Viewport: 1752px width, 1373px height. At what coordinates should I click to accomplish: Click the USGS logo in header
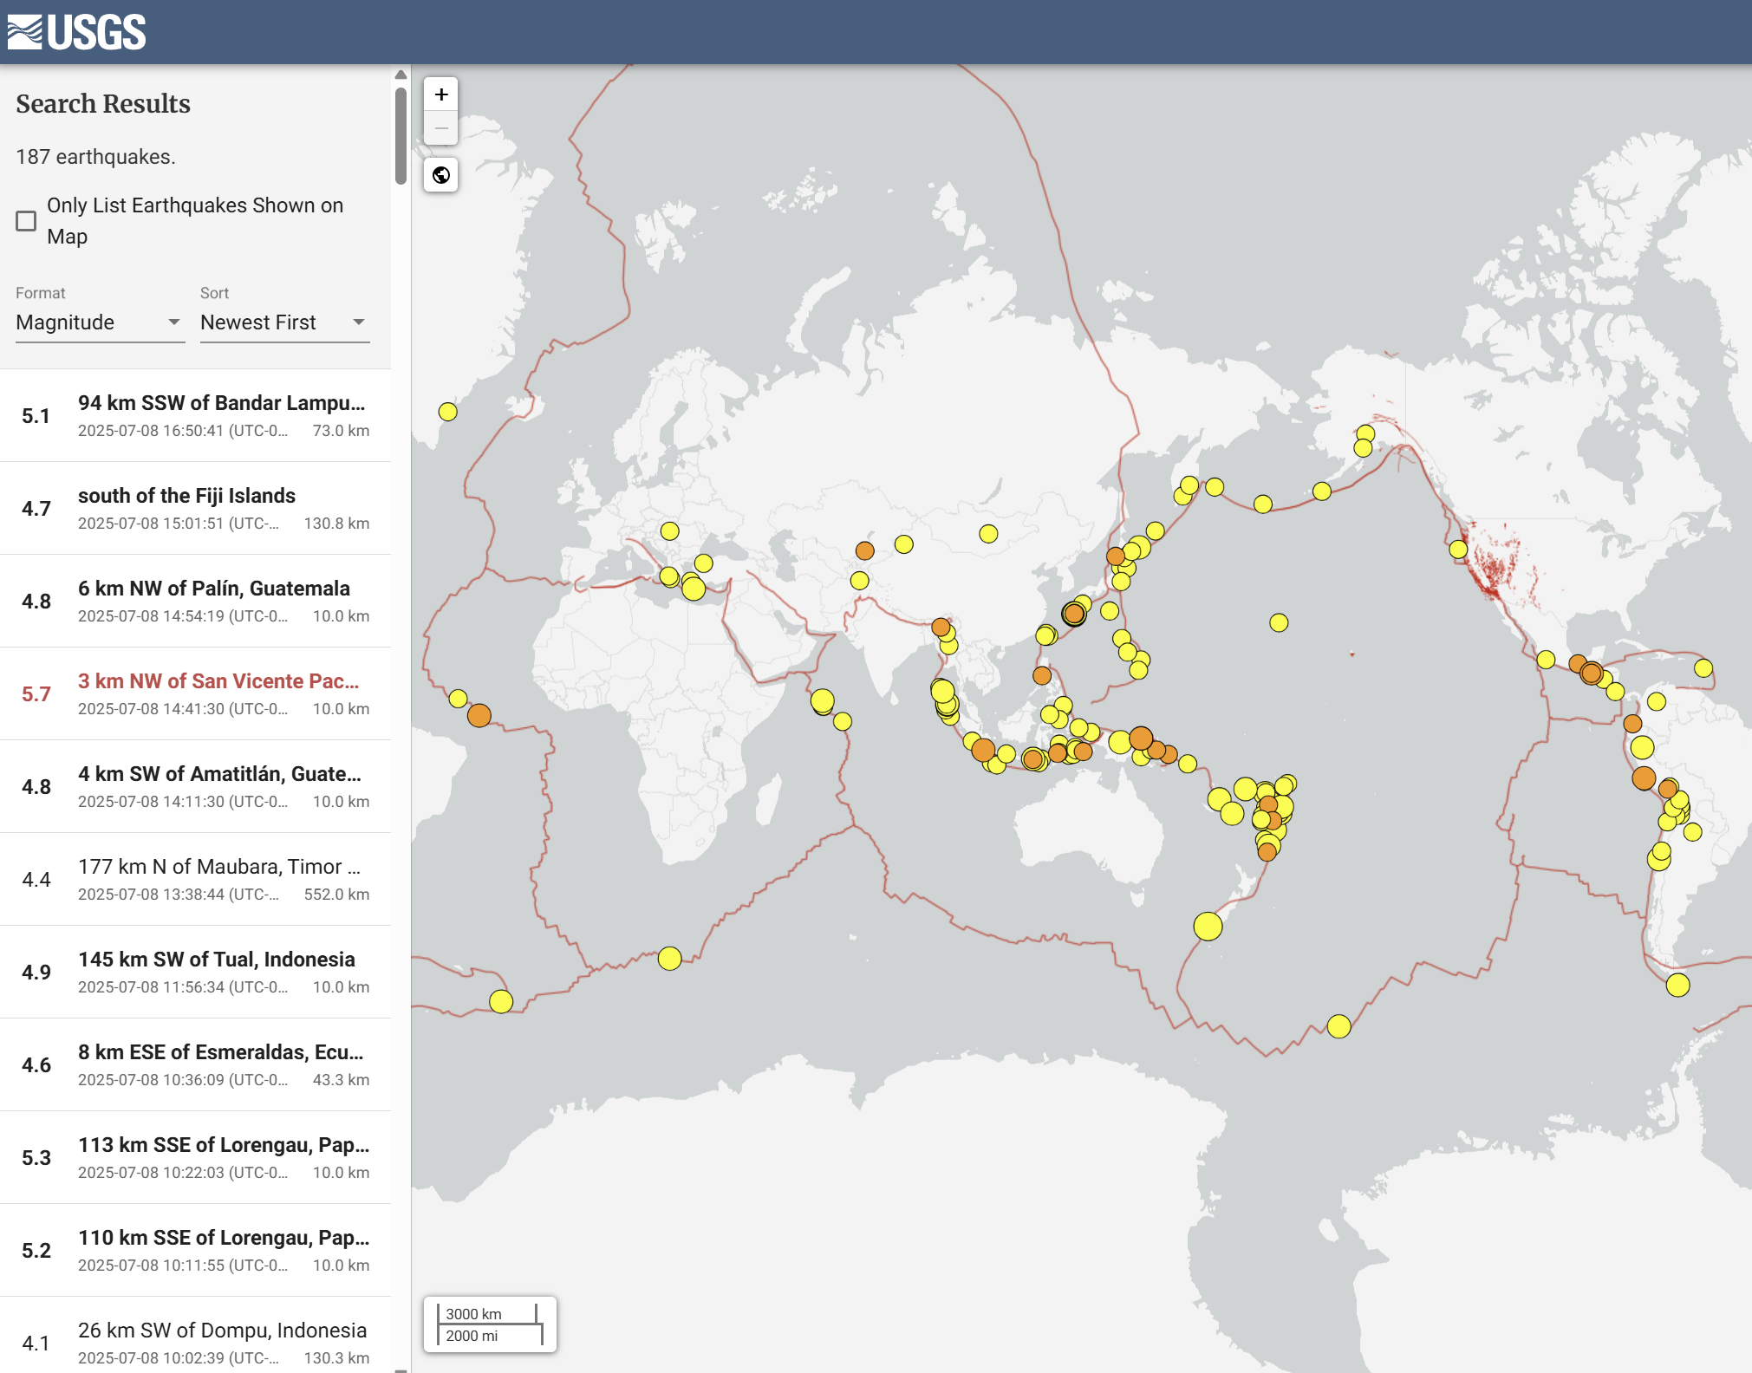tap(76, 32)
